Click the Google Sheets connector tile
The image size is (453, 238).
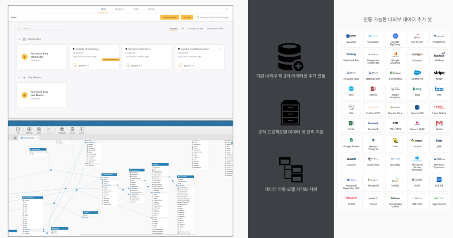[x=351, y=144]
